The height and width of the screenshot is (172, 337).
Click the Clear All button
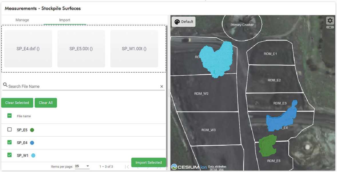pyautogui.click(x=46, y=103)
